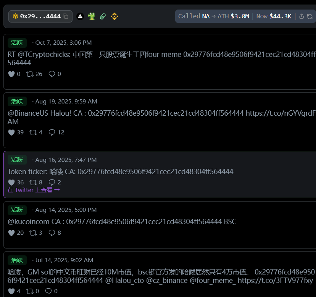
Task: Click the refresh icon in stats bar
Action: pos(310,16)
